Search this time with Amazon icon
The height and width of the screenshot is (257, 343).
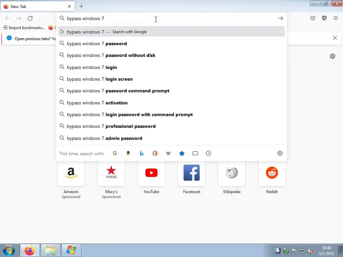tap(128, 153)
